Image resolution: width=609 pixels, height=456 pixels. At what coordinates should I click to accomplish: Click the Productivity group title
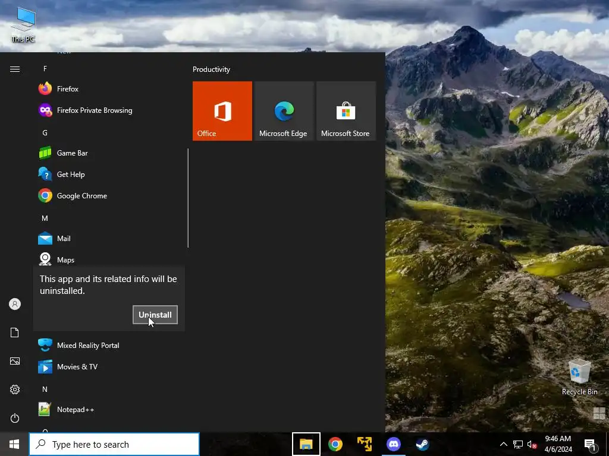[x=211, y=69]
